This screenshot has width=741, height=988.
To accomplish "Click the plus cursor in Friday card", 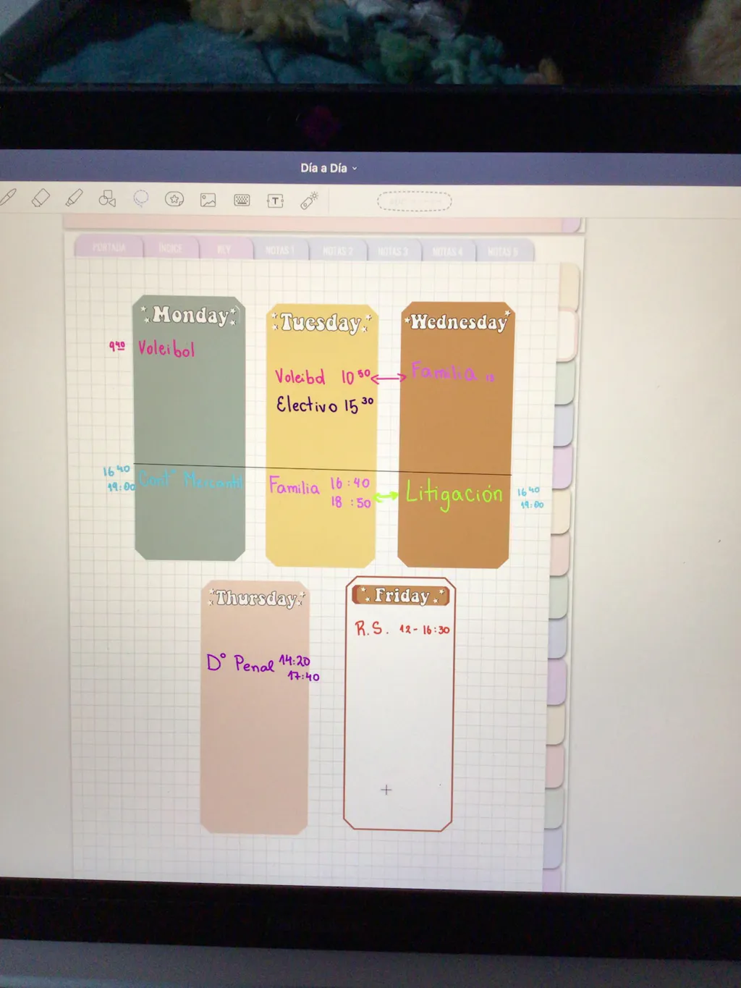I will [x=386, y=790].
